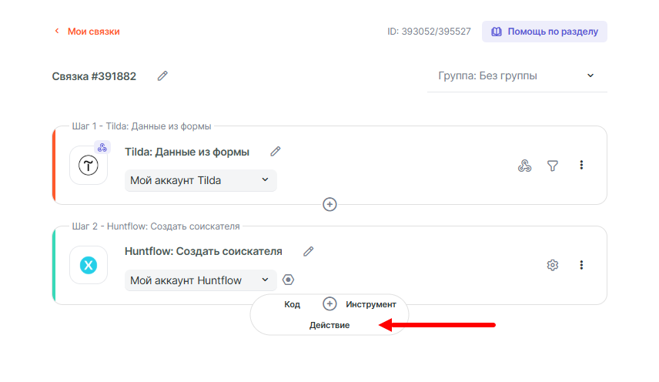Open webhook icon on right of Tilda step
The height and width of the screenshot is (382, 659).
pos(524,166)
